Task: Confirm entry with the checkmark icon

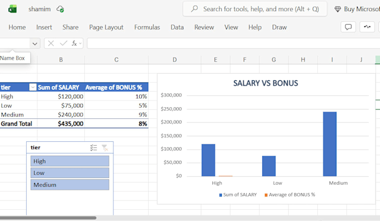Action: point(64,44)
